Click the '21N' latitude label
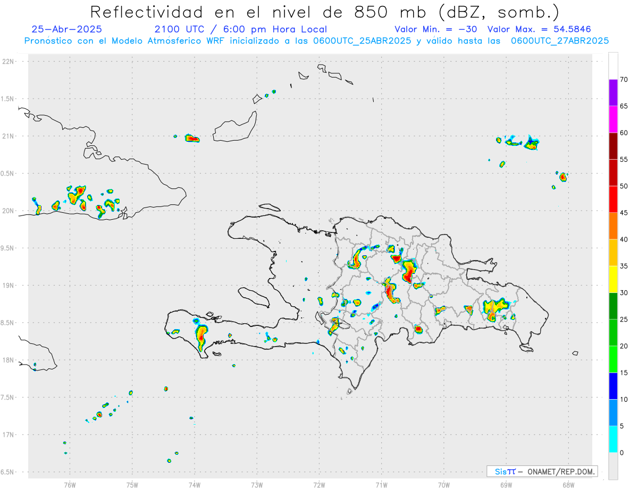This screenshot has height=492, width=638. (9, 136)
